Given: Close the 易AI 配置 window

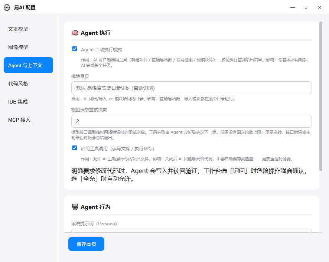Looking at the screenshot, I should [319, 7].
